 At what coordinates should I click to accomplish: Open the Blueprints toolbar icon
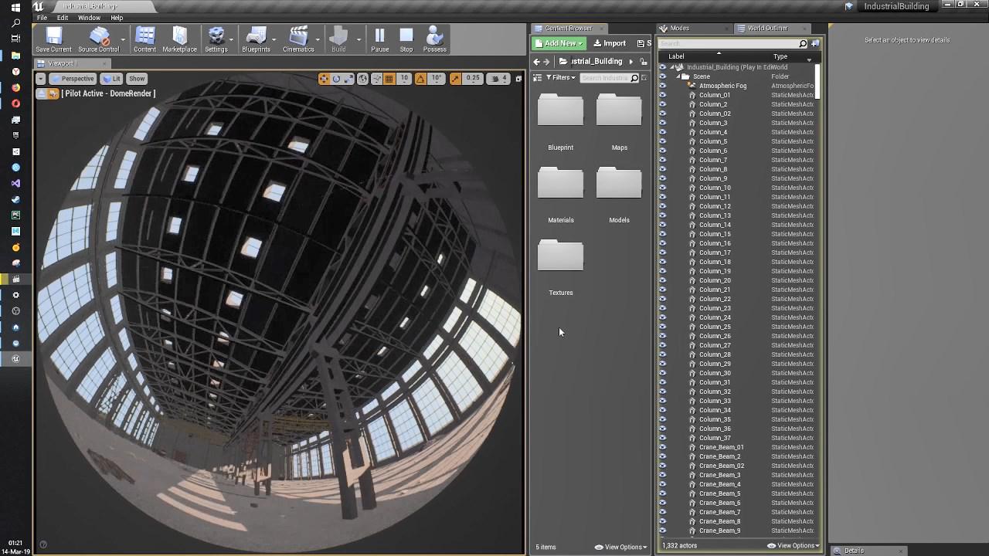pyautogui.click(x=255, y=36)
